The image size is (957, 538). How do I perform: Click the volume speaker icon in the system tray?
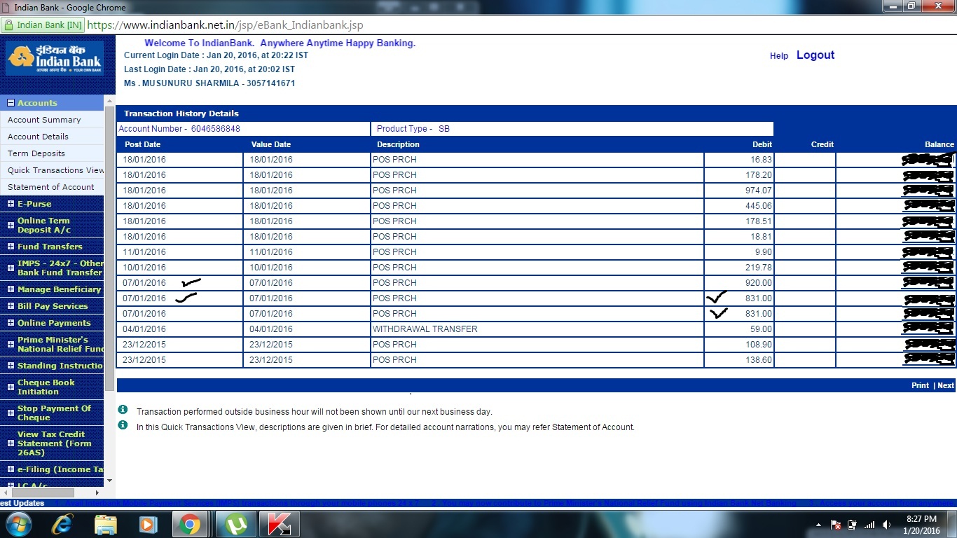coord(887,525)
